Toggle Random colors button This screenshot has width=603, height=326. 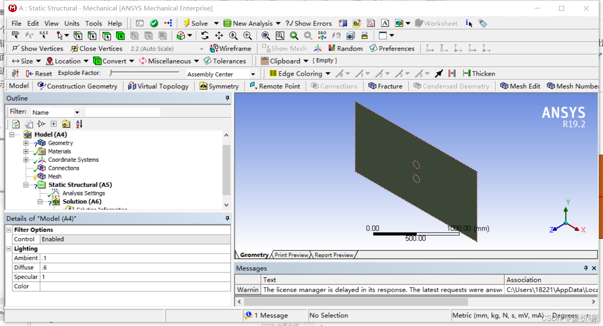(x=345, y=49)
